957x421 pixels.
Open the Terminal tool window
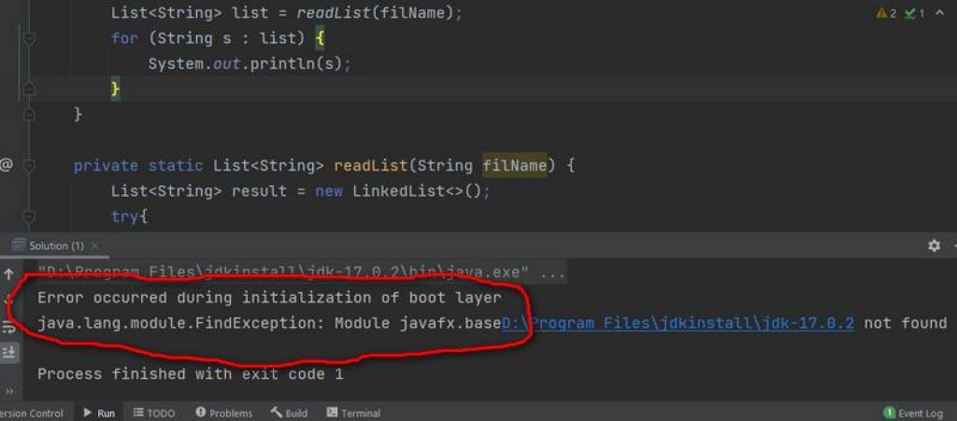tap(353, 413)
